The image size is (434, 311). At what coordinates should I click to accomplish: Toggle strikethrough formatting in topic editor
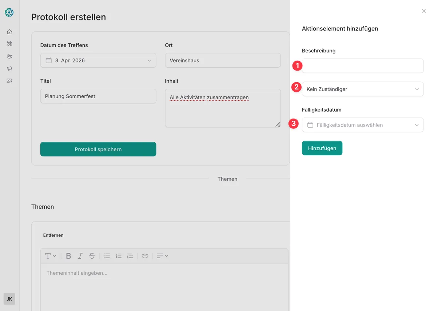92,256
